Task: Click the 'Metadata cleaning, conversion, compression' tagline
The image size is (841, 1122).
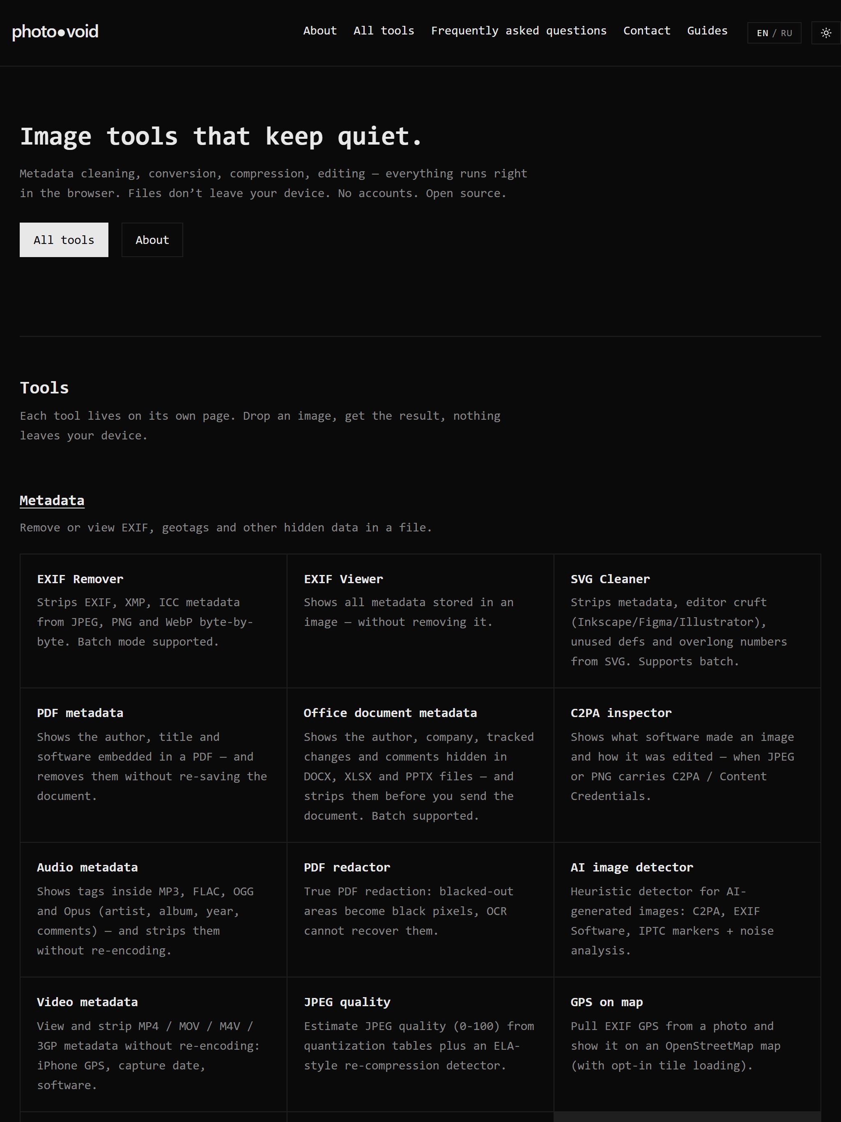Action: click(x=273, y=183)
